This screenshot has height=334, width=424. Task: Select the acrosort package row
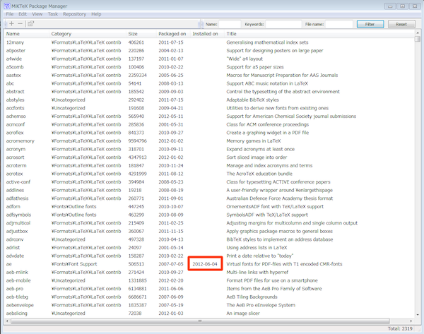click(209, 157)
